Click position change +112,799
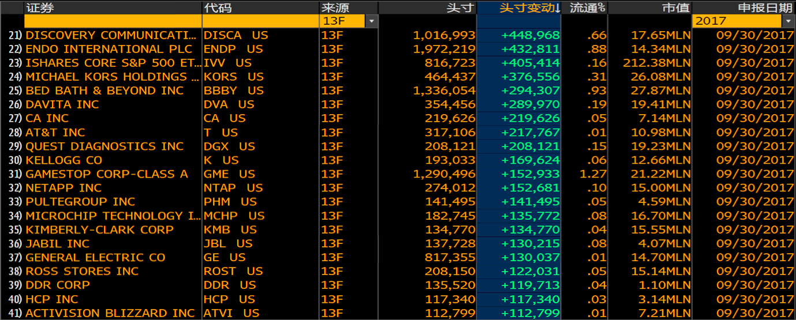 [530, 313]
